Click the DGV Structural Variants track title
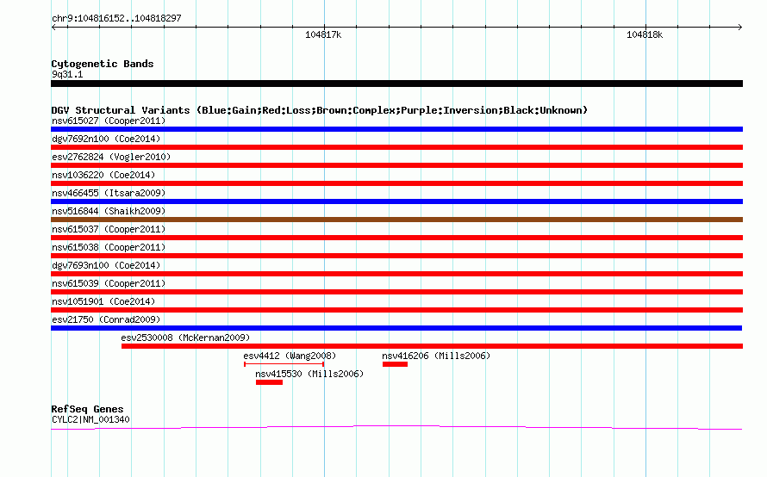 pos(320,110)
